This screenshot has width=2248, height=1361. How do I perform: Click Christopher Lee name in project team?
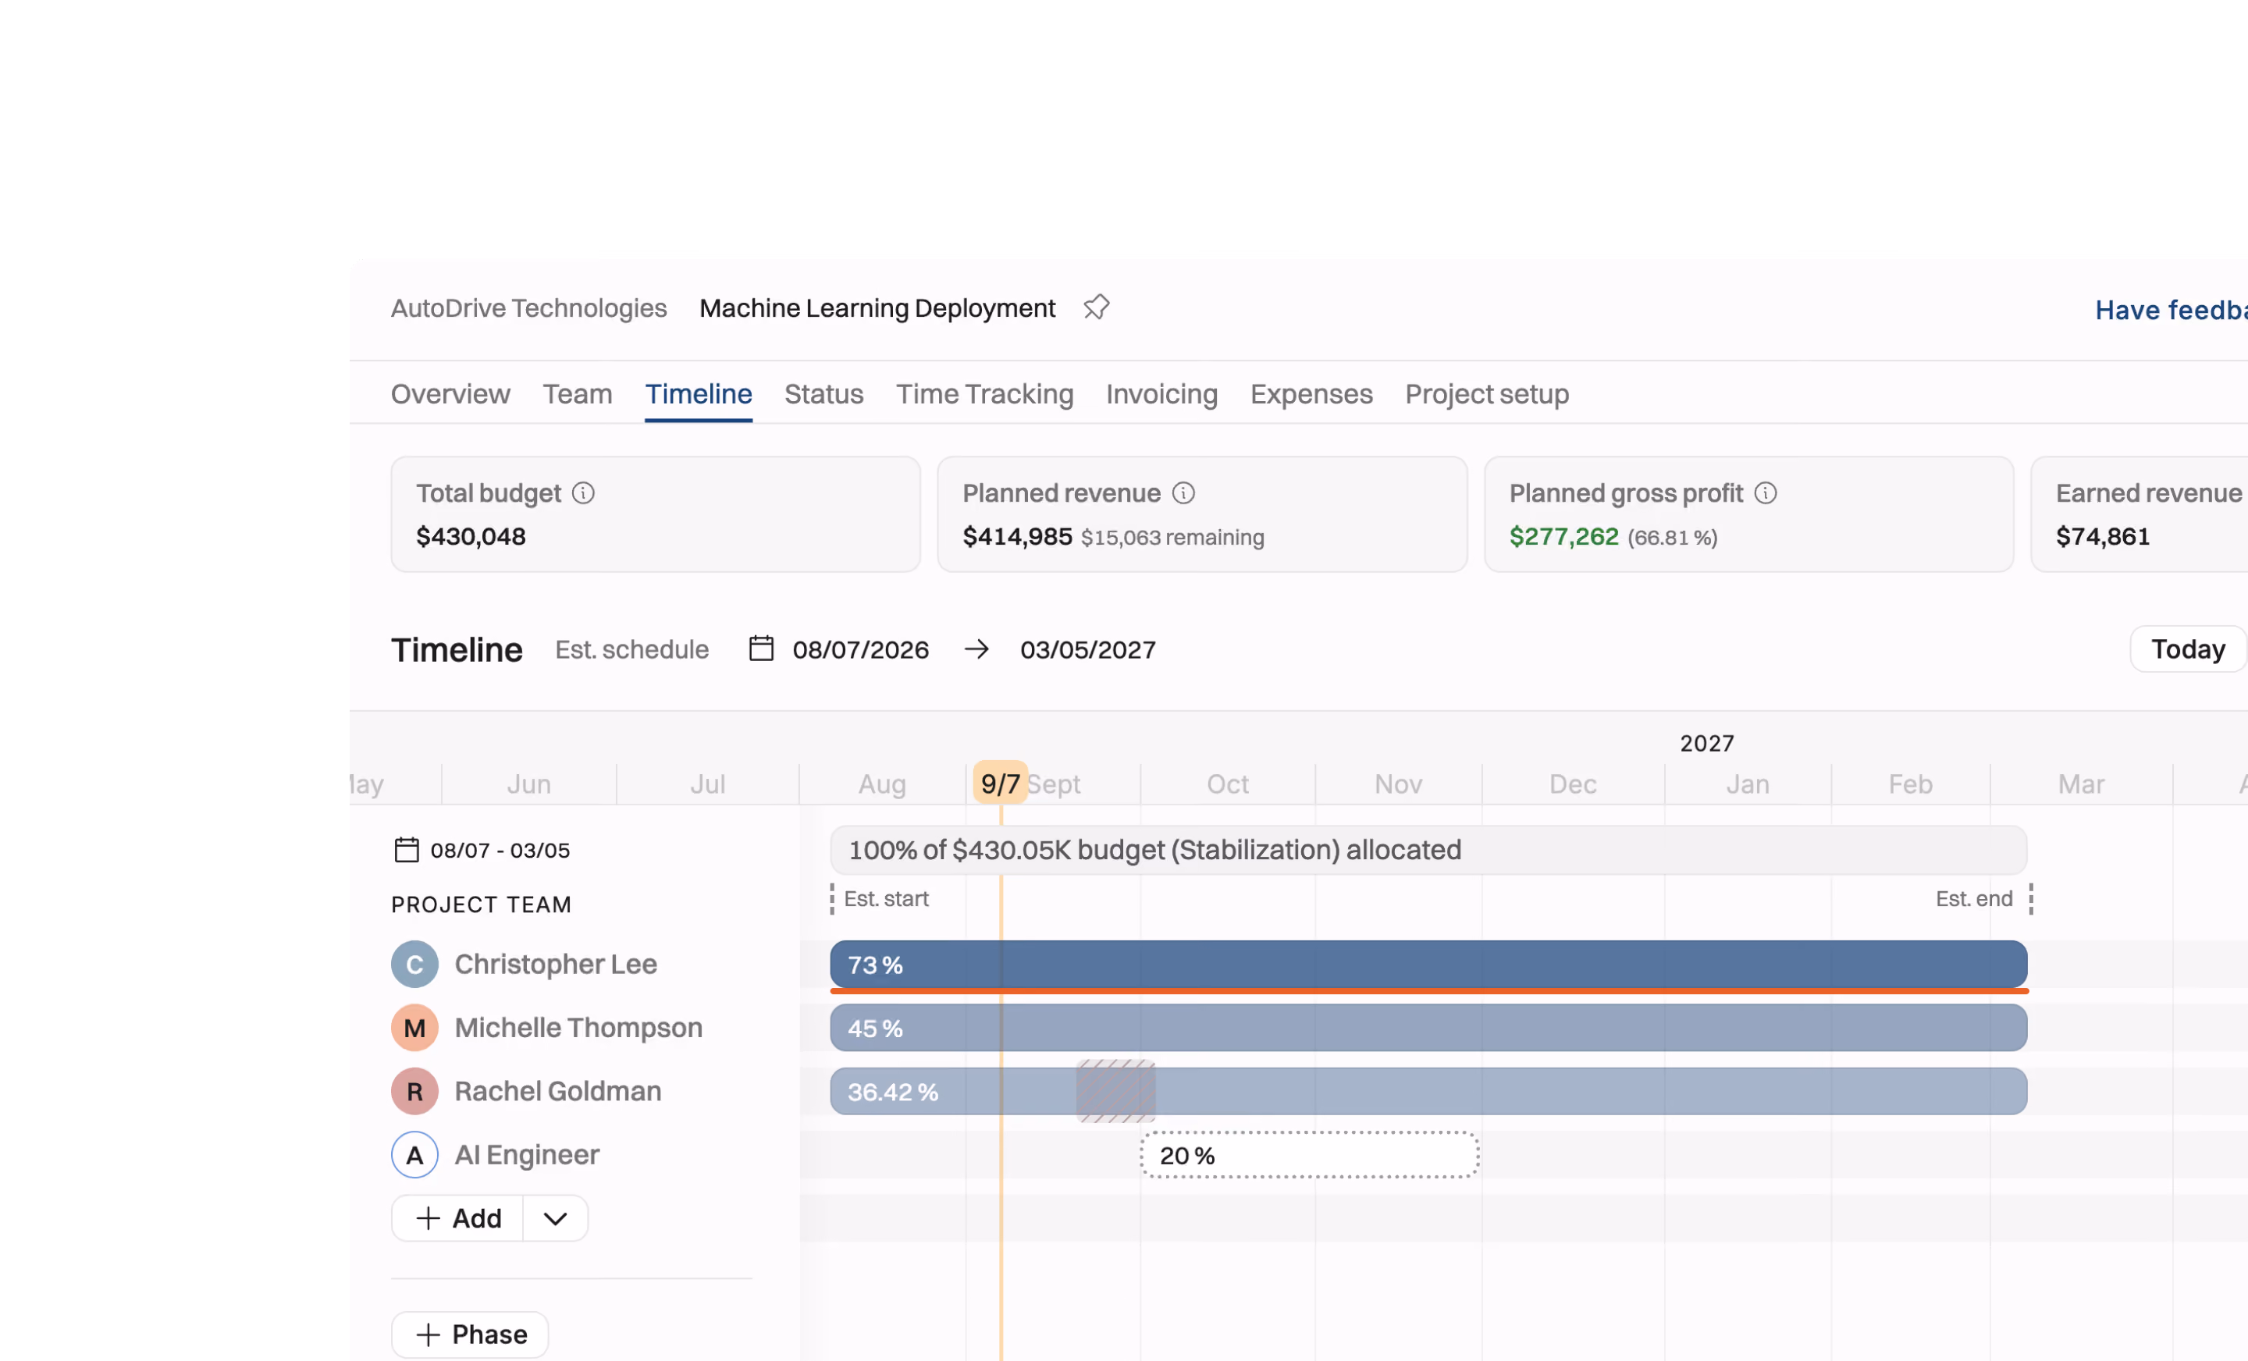[556, 965]
